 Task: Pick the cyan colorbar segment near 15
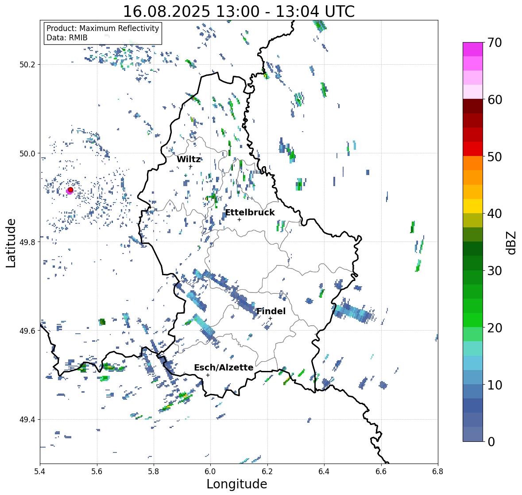(473, 349)
